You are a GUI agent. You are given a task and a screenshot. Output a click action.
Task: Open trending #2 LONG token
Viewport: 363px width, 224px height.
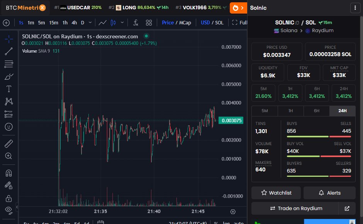[x=138, y=8]
